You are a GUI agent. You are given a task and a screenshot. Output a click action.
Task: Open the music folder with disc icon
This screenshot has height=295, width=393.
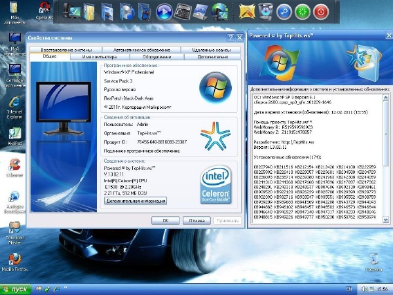pos(126,12)
